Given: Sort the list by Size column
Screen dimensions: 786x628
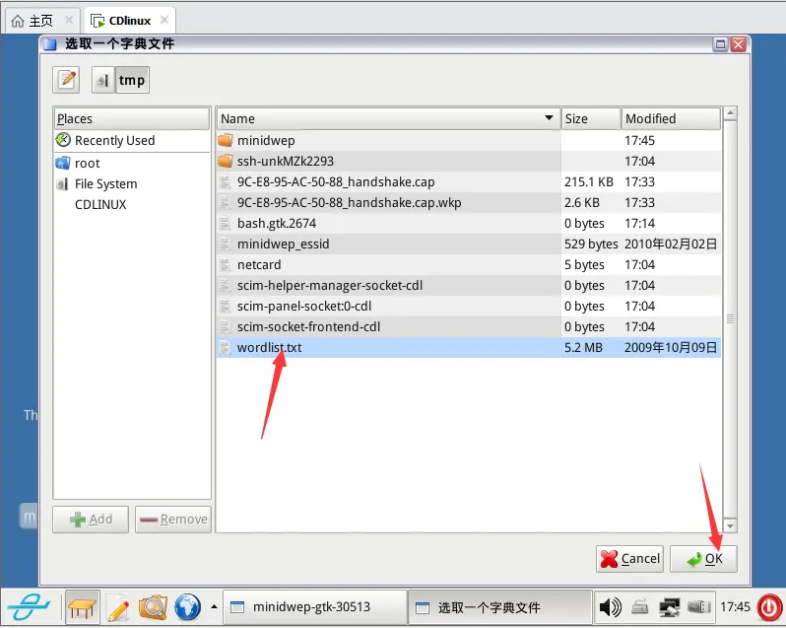Looking at the screenshot, I should point(589,118).
